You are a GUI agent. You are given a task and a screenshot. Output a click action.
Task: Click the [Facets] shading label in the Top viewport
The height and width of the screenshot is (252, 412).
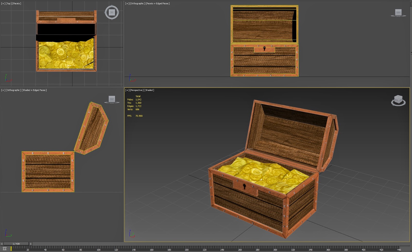(x=16, y=4)
